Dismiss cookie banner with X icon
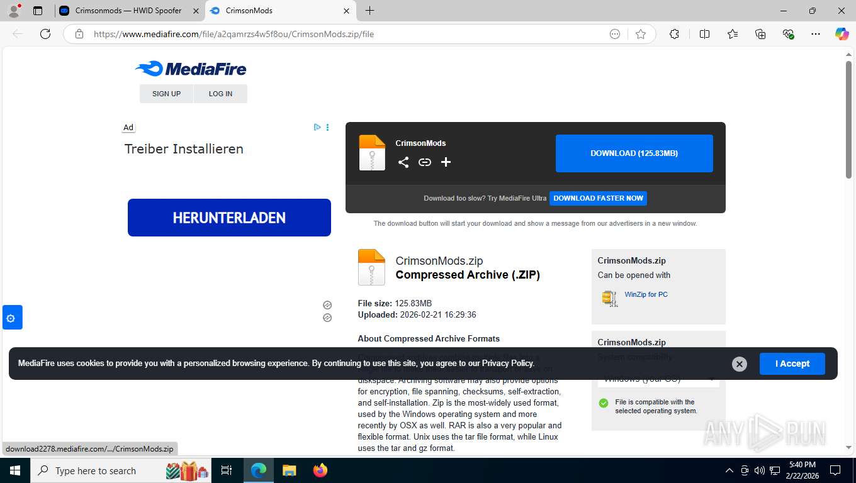The image size is (856, 483). click(740, 364)
